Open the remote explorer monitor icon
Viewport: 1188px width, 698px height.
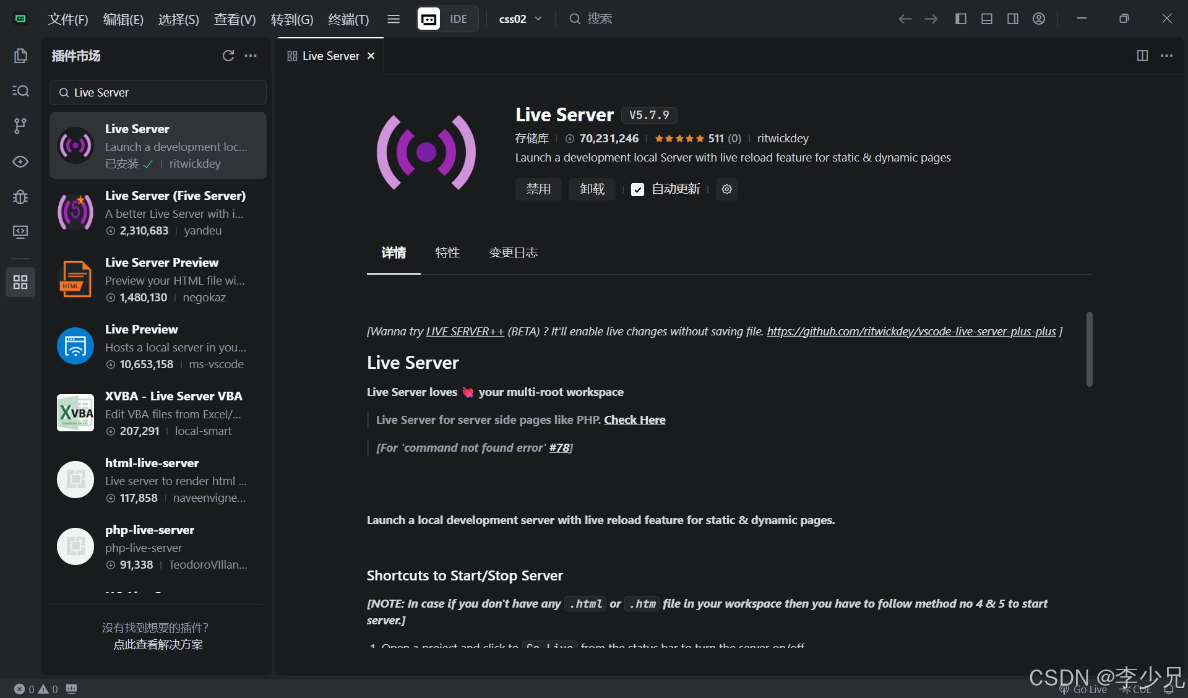click(20, 232)
